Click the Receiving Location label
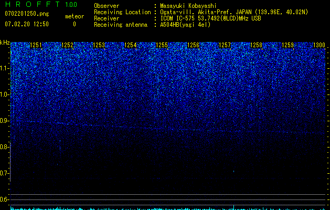Screen dimensions: 330x210 point(122,12)
